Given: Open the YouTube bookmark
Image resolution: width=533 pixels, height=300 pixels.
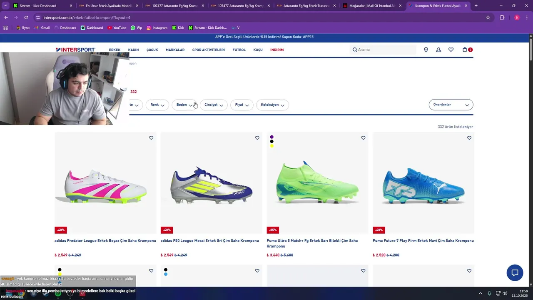Looking at the screenshot, I should pos(117,28).
